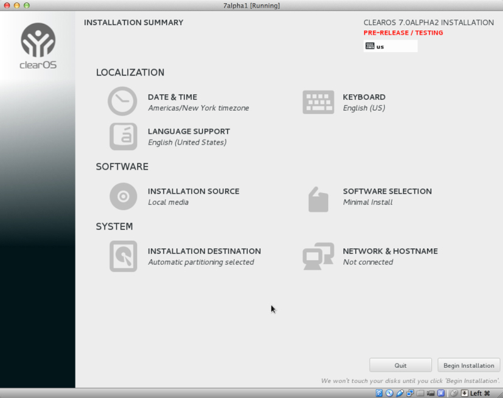The height and width of the screenshot is (398, 503).
Task: Click the USB devices icon in VirtualBox status bar
Action: click(400, 393)
